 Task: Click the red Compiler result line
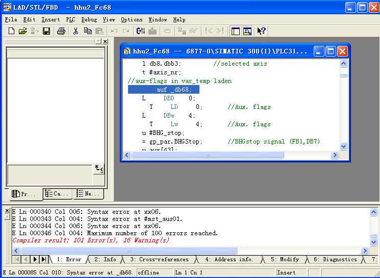coord(91,240)
